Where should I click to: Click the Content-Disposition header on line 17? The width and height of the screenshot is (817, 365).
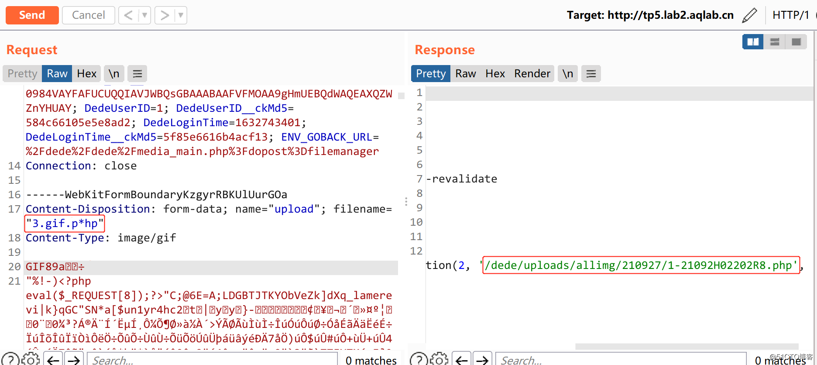(209, 209)
